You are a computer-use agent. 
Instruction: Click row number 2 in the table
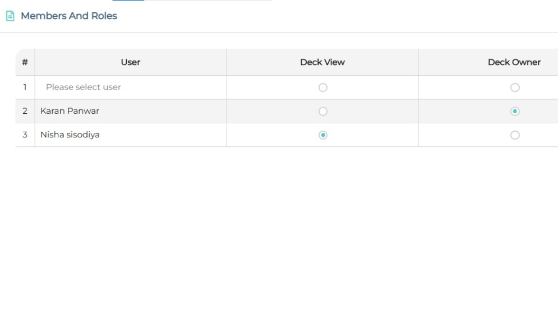click(x=25, y=112)
